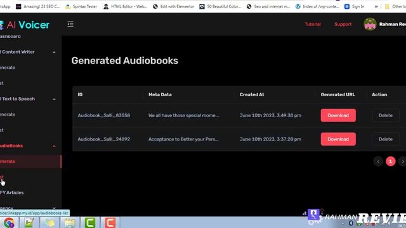The height and width of the screenshot is (228, 406).
Task: Delete Audiobook_Salli_83558
Action: tap(386, 115)
